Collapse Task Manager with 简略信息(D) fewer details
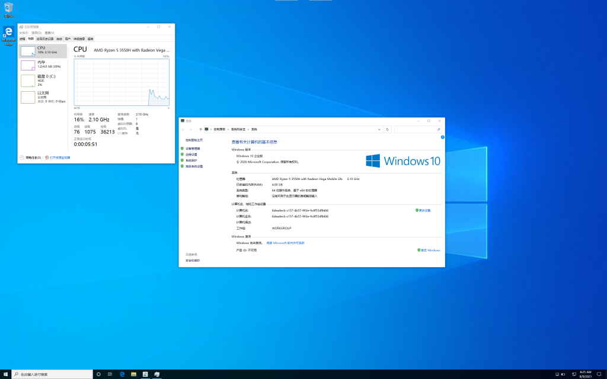This screenshot has width=607, height=379. [31, 158]
